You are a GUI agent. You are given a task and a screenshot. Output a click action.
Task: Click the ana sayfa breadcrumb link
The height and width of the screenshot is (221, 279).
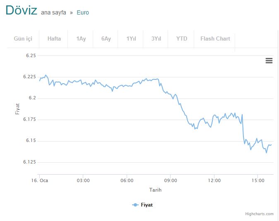(x=53, y=13)
